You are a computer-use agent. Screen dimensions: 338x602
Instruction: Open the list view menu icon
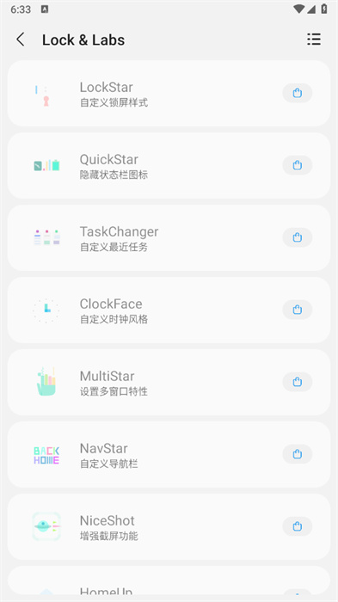coord(314,40)
